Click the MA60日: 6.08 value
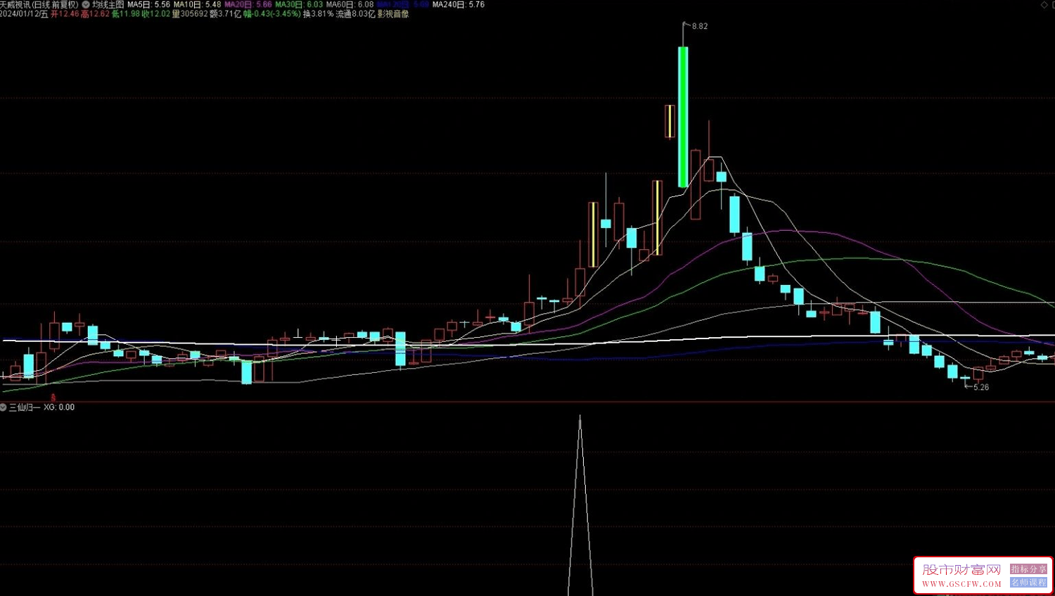 [350, 4]
